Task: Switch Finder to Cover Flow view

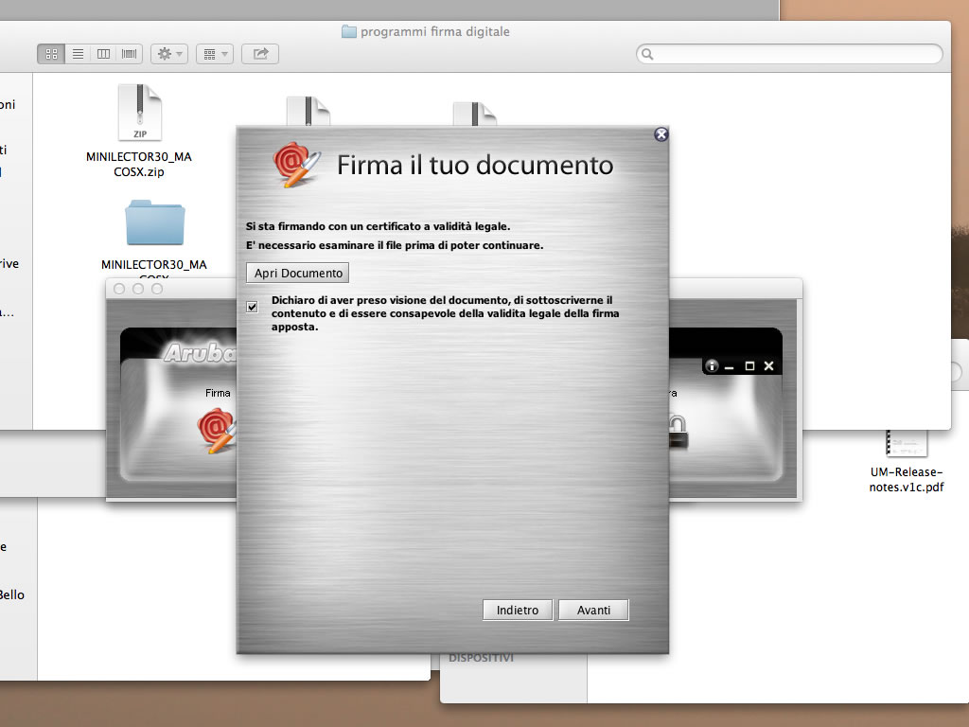Action: pos(129,54)
